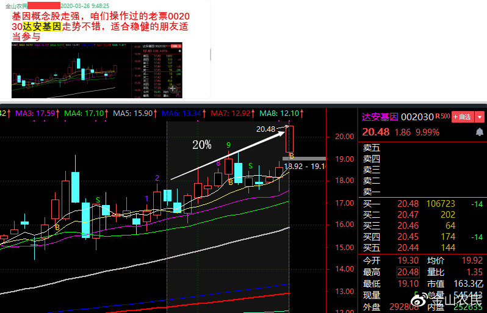Click the yellow B signal under latest candle
The image size is (487, 313).
pyautogui.click(x=291, y=156)
